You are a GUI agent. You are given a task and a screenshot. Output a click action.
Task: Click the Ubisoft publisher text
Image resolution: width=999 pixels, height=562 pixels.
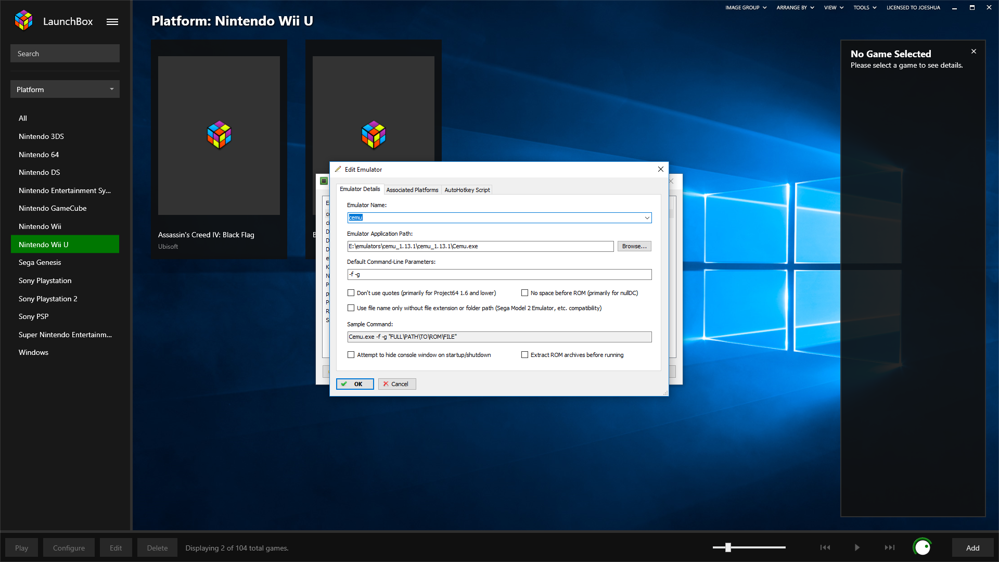pyautogui.click(x=168, y=247)
